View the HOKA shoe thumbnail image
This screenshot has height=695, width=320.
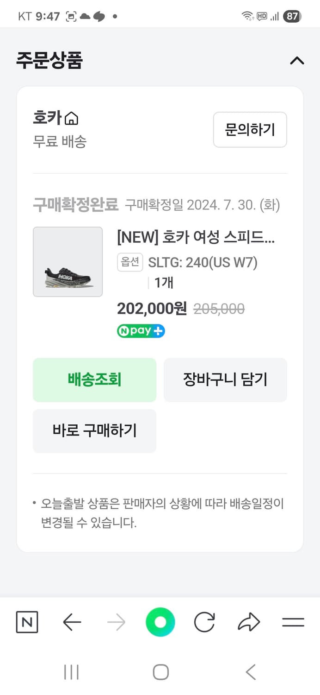(x=67, y=262)
